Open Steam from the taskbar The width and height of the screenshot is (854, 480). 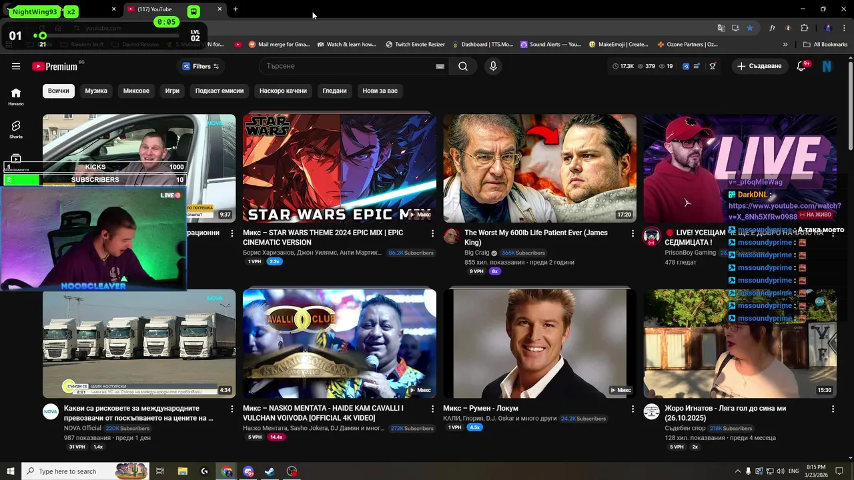270,471
